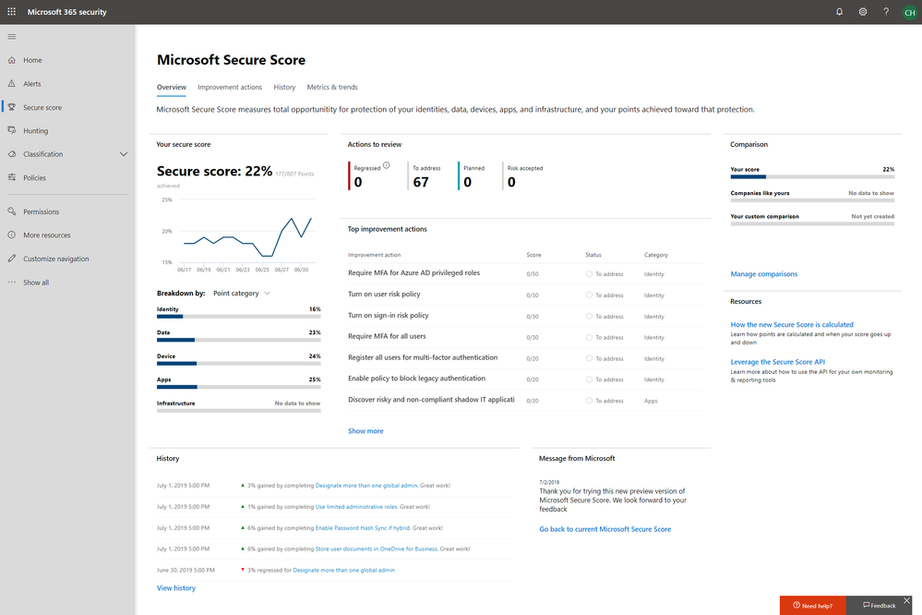Screen dimensions: 922x615
Task: Select status circle for Register all users for MFA
Action: (x=589, y=357)
